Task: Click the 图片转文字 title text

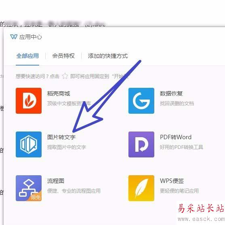Action: tap(61, 137)
